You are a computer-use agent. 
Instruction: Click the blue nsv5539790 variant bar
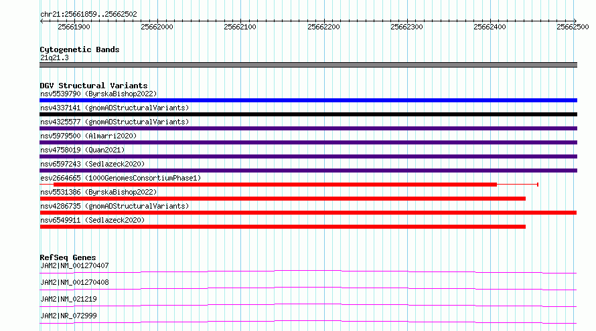pos(308,100)
